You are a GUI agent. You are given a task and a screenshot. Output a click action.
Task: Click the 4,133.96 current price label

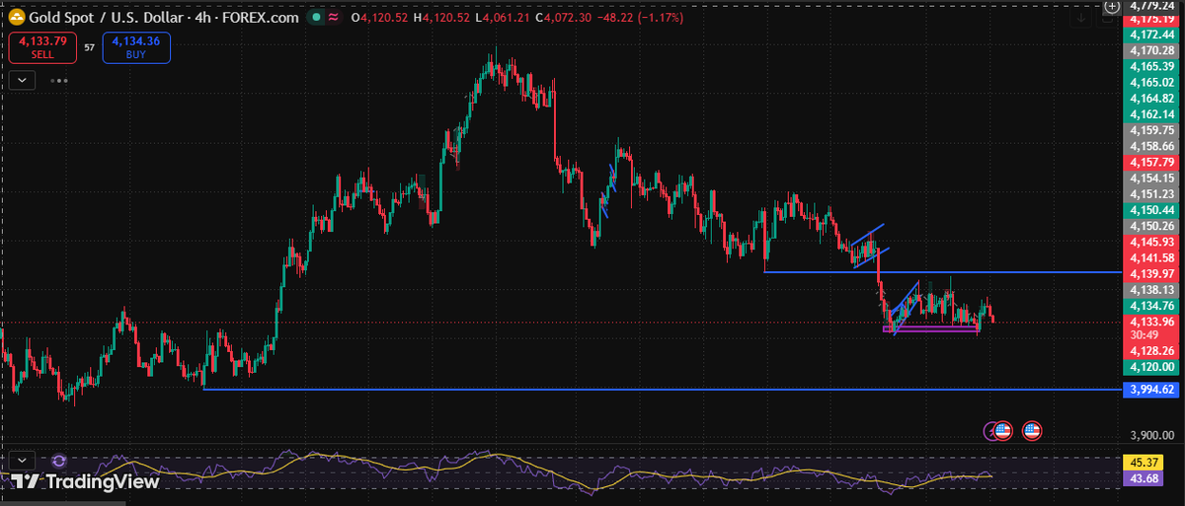1151,322
